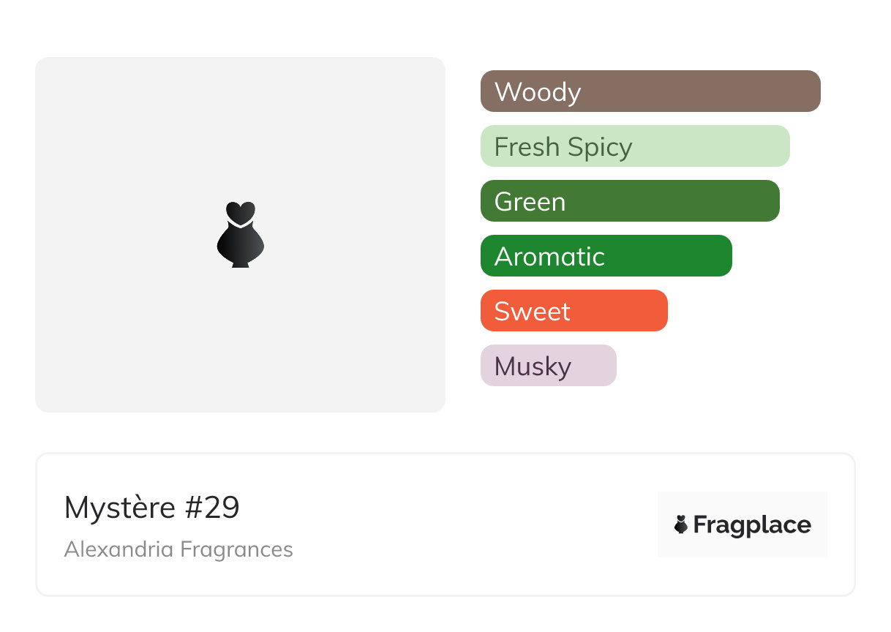891x632 pixels.
Task: Click the "Aromatic" text label
Action: coord(549,257)
